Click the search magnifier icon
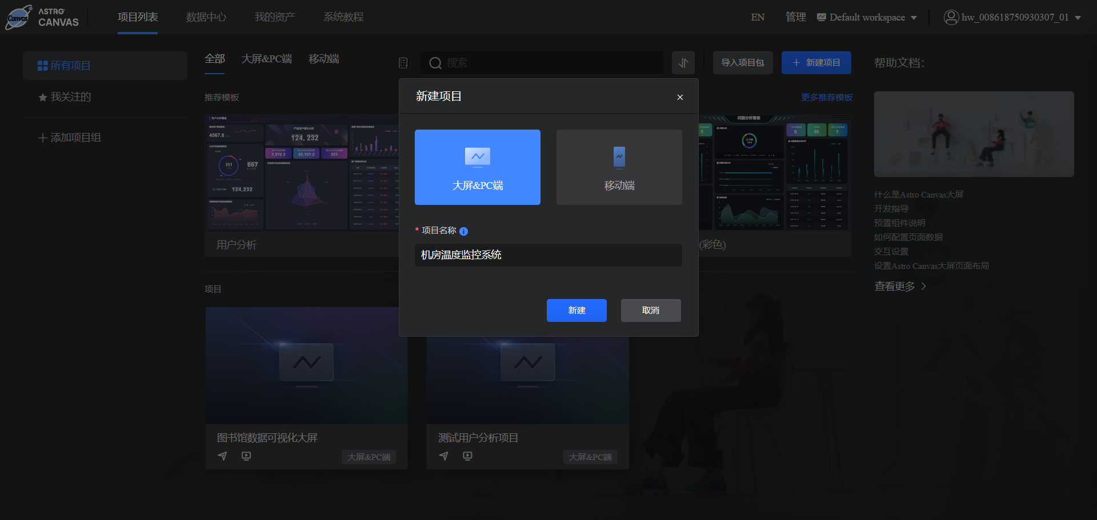Viewport: 1097px width, 520px height. (x=435, y=63)
